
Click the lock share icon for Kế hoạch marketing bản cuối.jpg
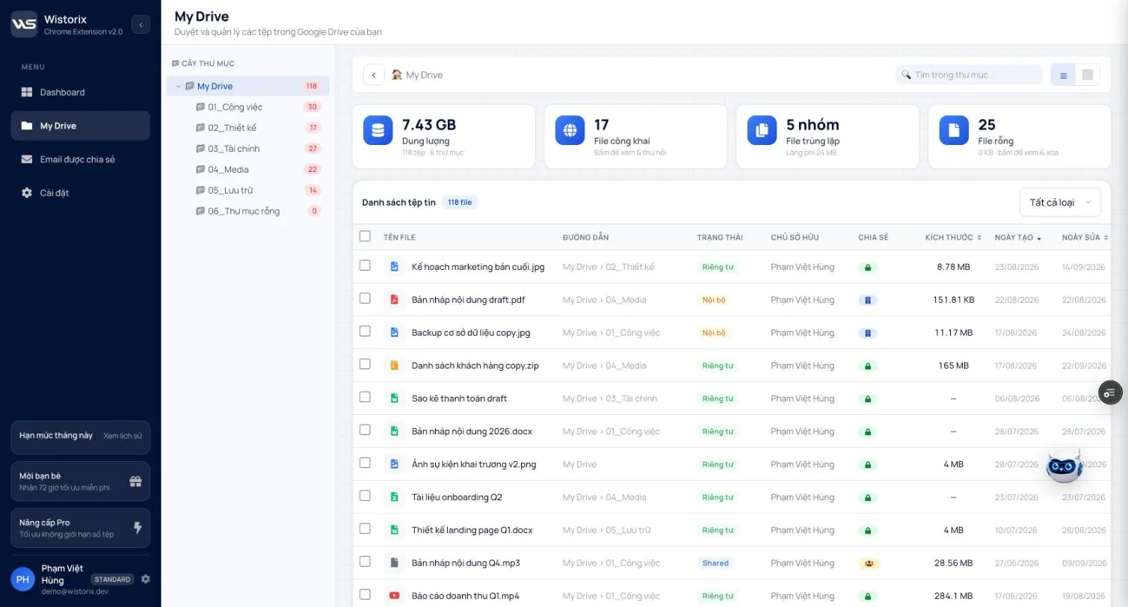[868, 267]
